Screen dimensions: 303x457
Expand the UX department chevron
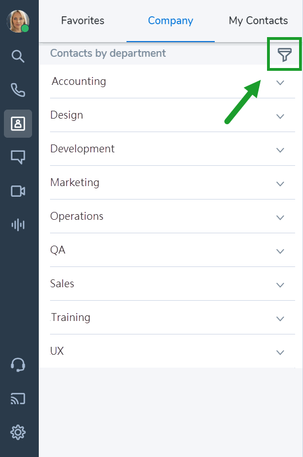tap(280, 352)
